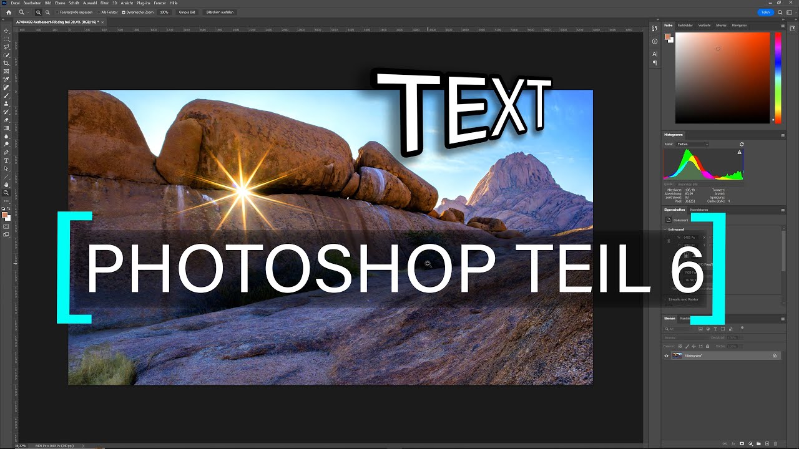Click the hue spectrum slider
Viewport: 799px width, 449px height.
pyautogui.click(x=778, y=78)
